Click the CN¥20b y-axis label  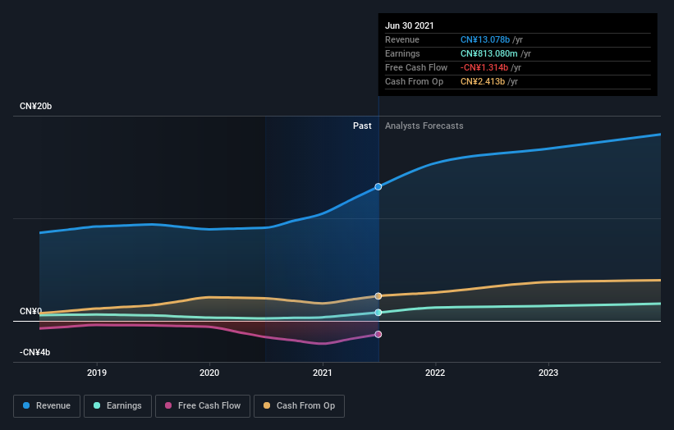[35, 106]
